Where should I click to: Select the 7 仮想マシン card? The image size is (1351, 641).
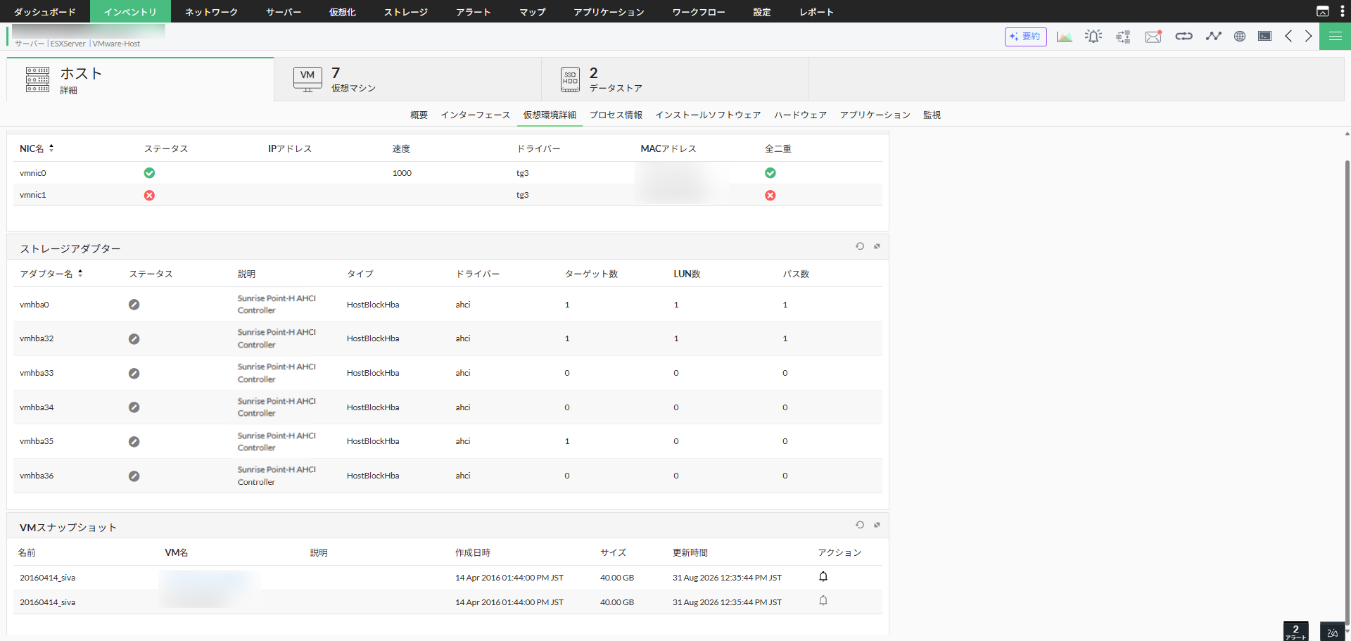[407, 80]
